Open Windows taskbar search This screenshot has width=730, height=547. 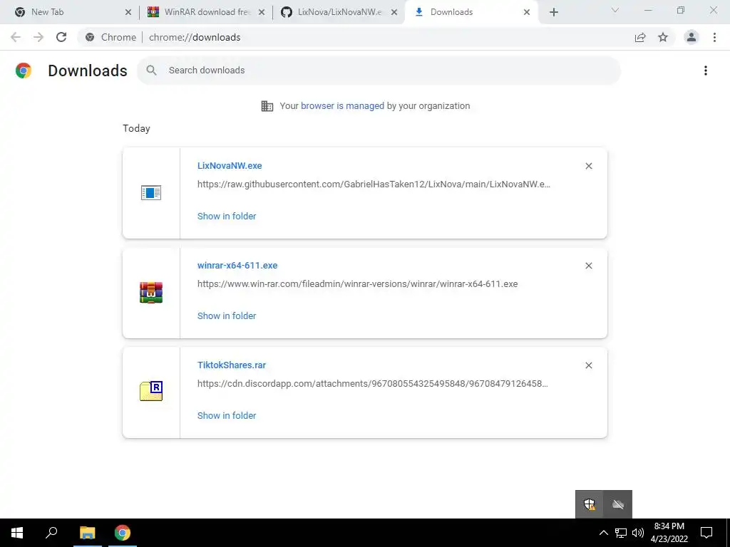51,533
